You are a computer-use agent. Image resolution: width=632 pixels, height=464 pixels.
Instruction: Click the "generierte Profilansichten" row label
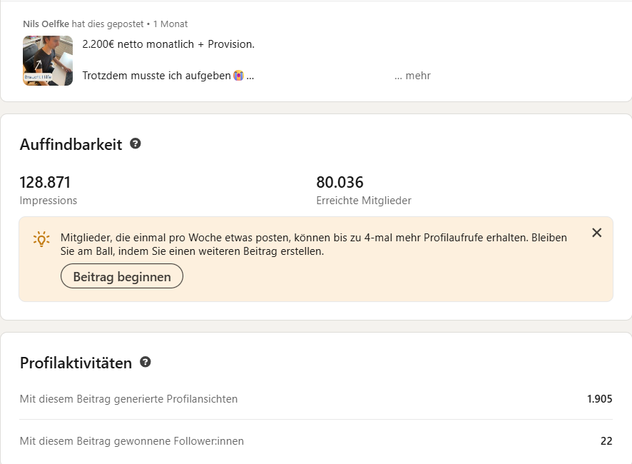[x=128, y=399]
